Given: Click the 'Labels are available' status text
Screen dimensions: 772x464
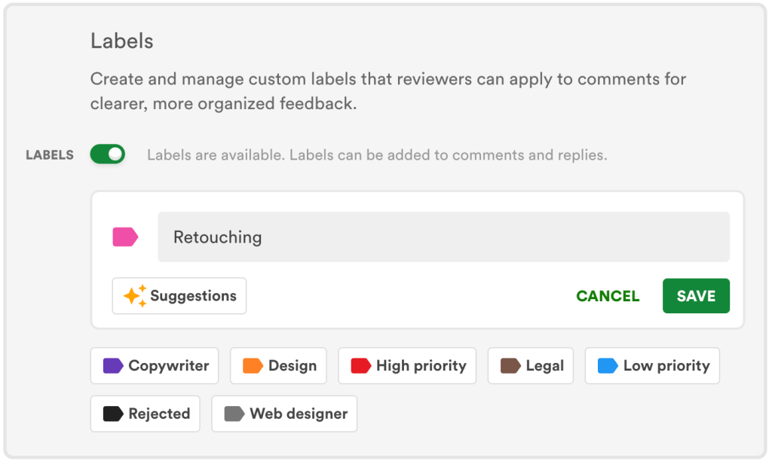Looking at the screenshot, I should (x=377, y=155).
